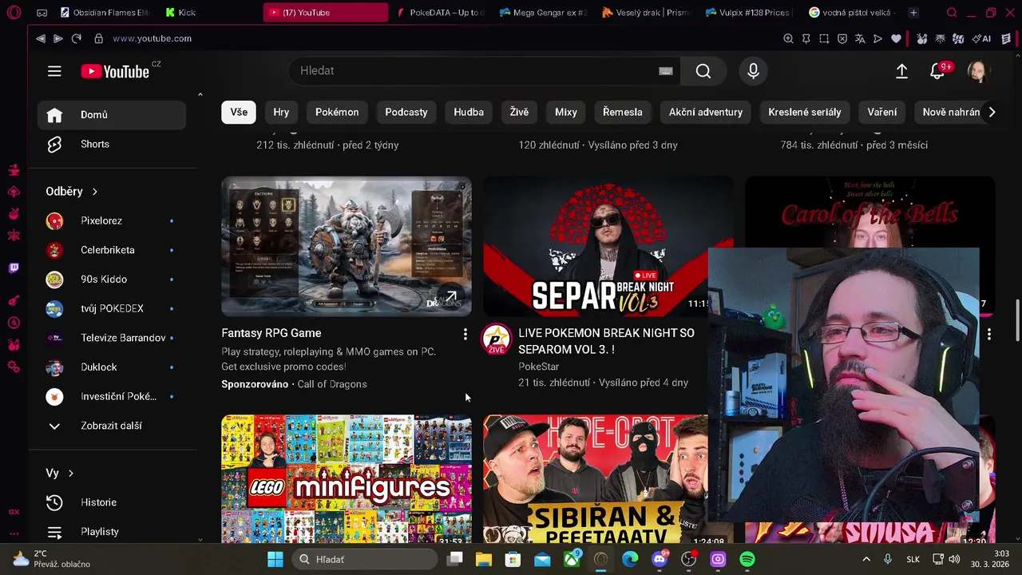The height and width of the screenshot is (575, 1022).
Task: Go to the YouTube home logo
Action: [115, 71]
